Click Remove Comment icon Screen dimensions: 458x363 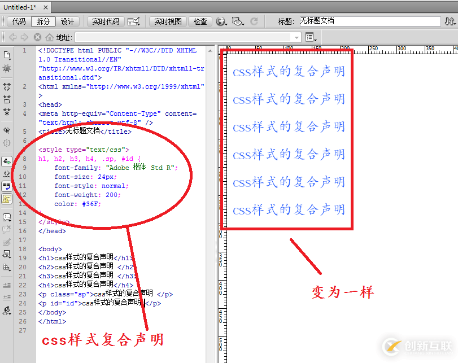(x=7, y=230)
